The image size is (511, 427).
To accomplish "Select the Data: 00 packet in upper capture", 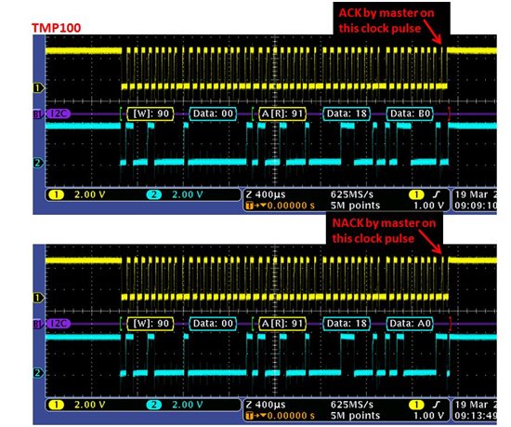I will click(x=213, y=113).
